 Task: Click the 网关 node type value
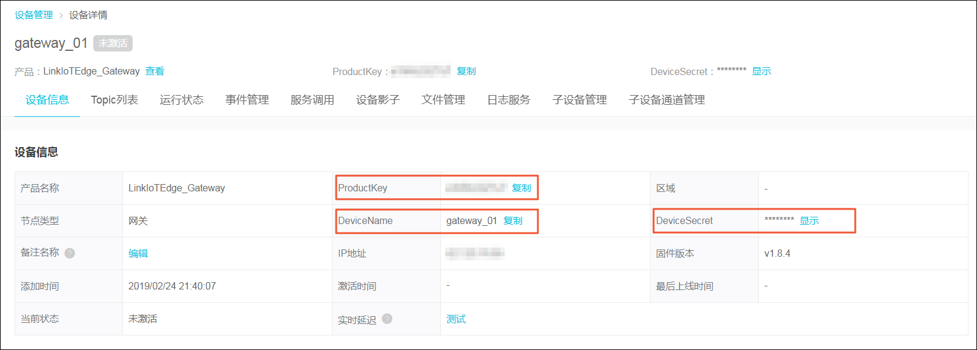coord(138,220)
